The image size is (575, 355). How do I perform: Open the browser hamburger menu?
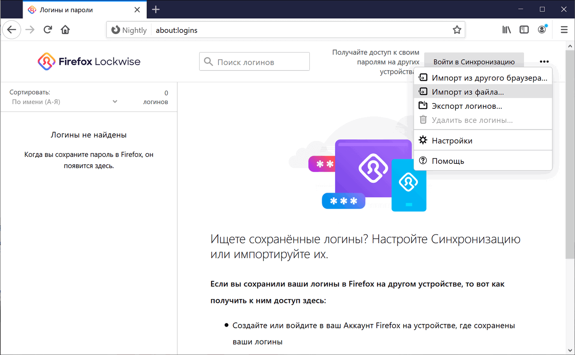pos(564,29)
